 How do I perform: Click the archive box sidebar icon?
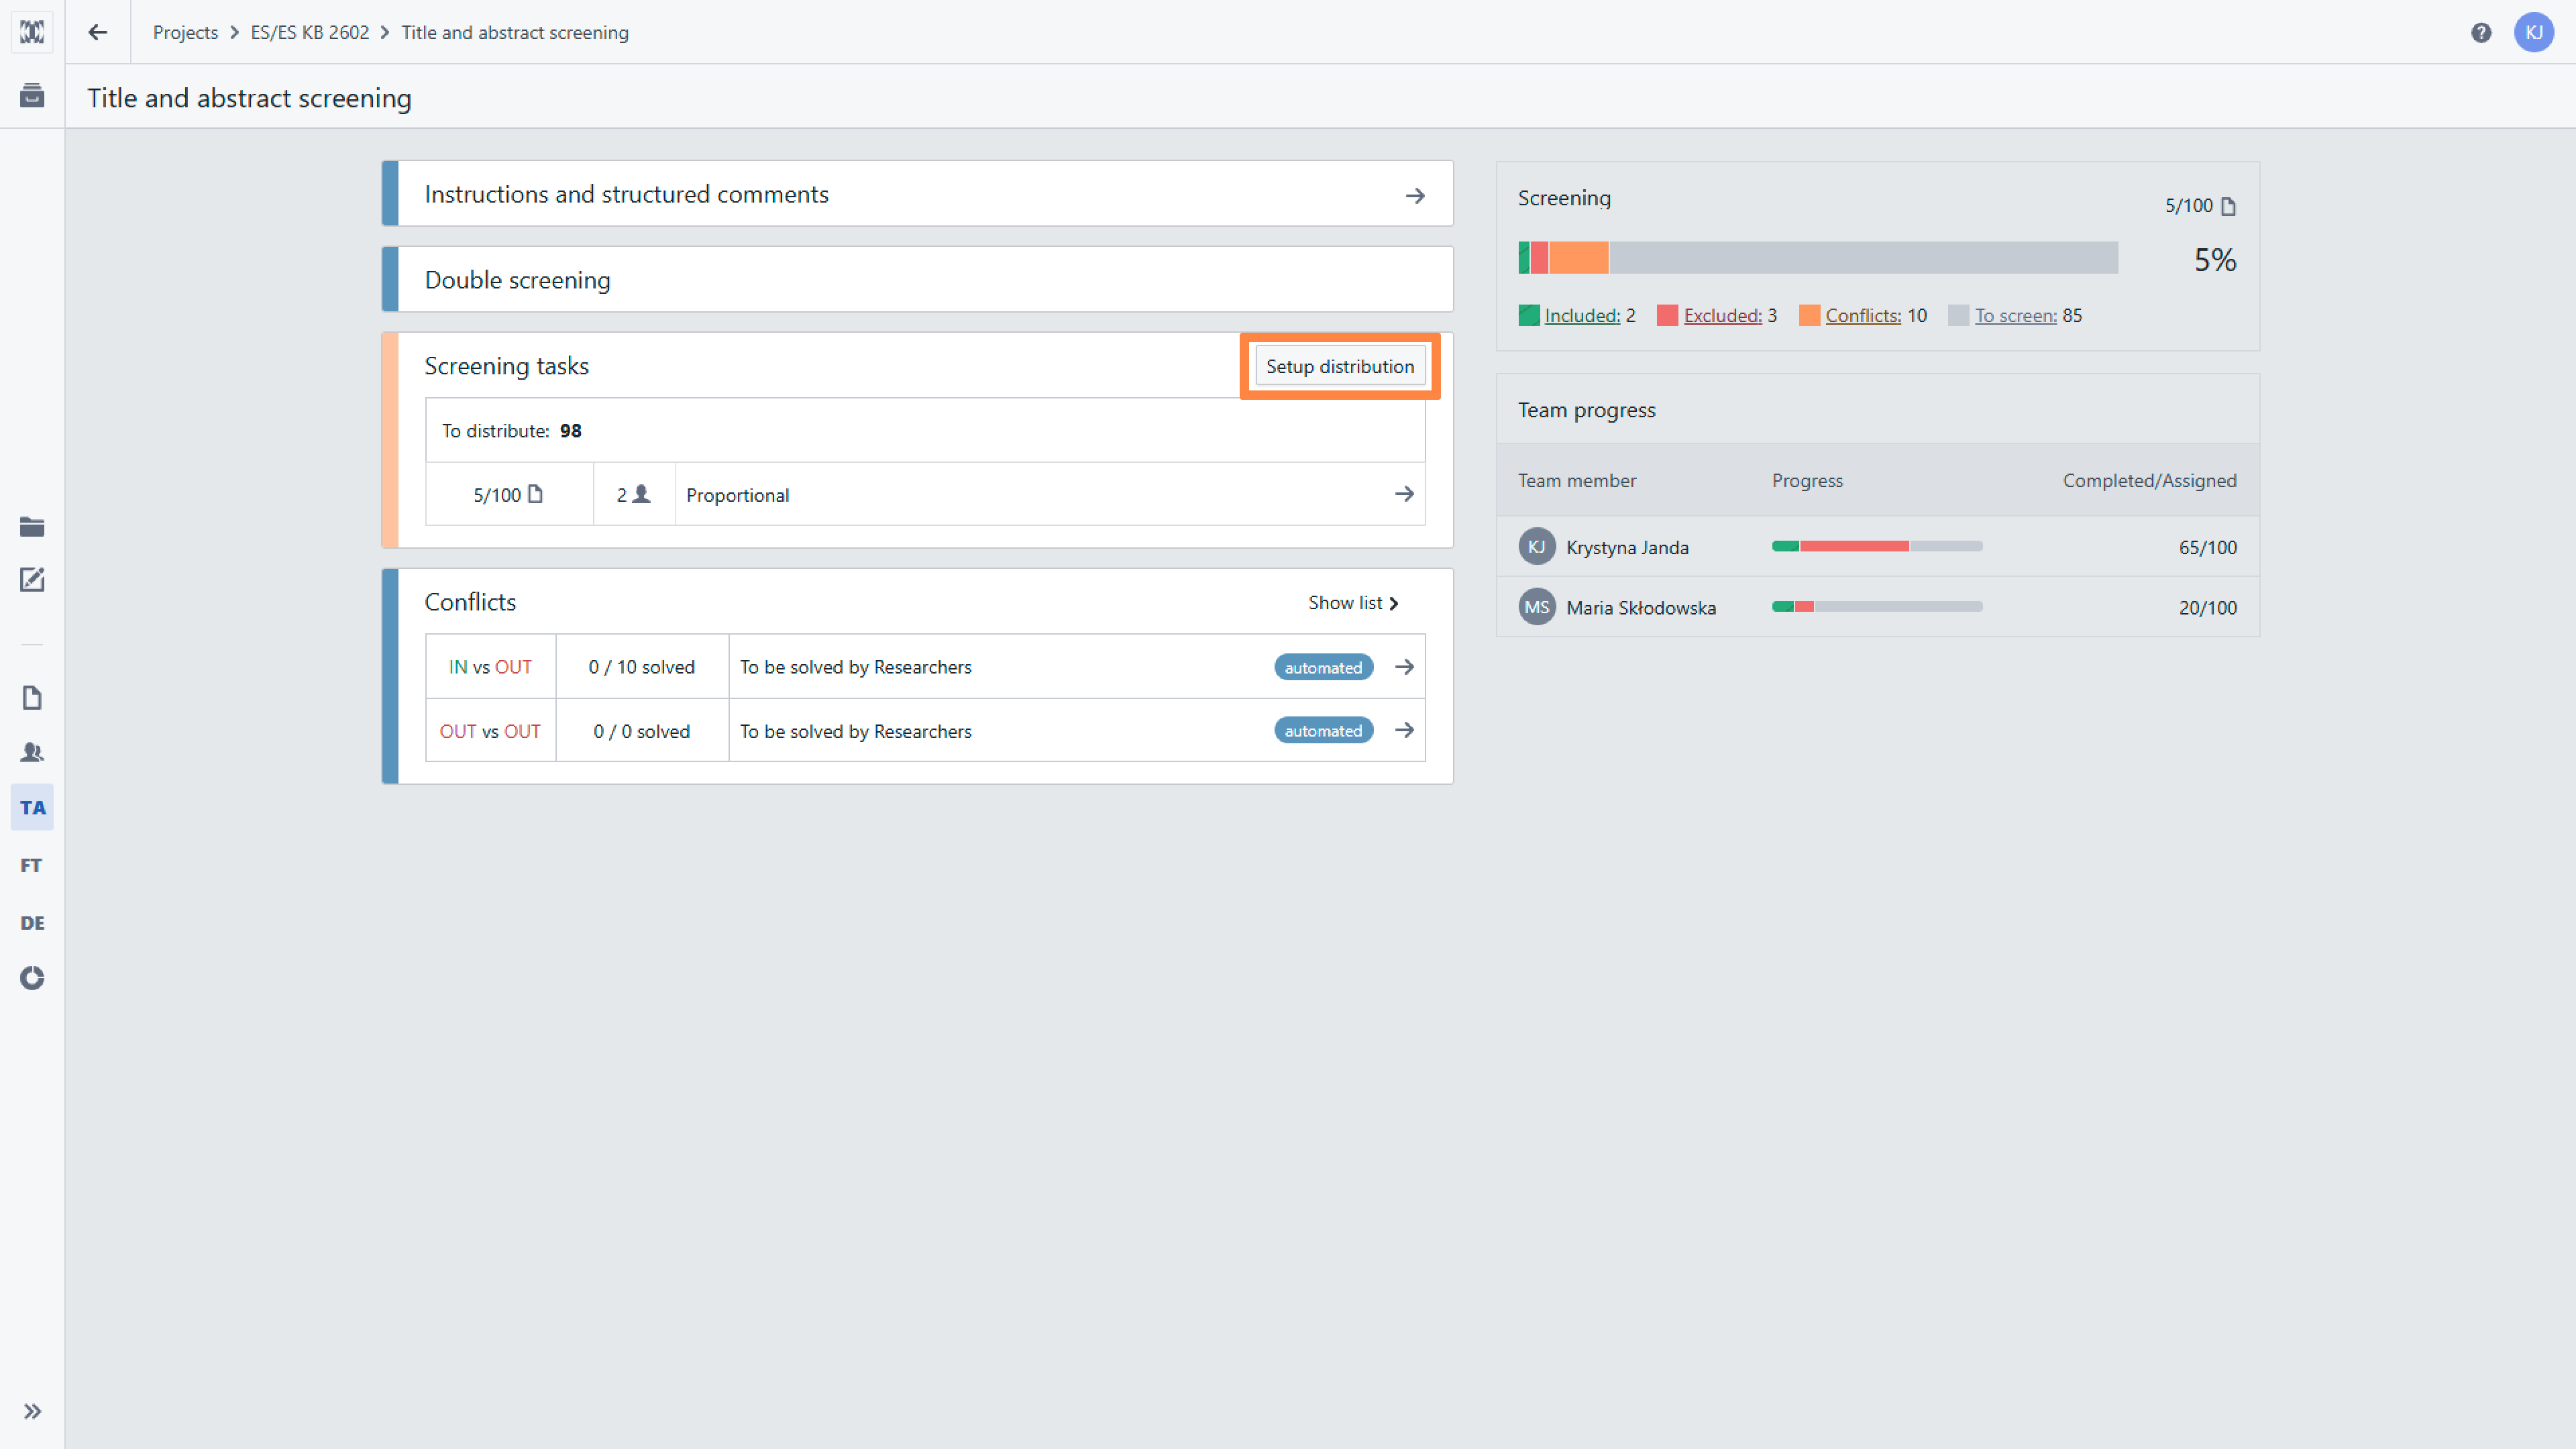(x=32, y=96)
